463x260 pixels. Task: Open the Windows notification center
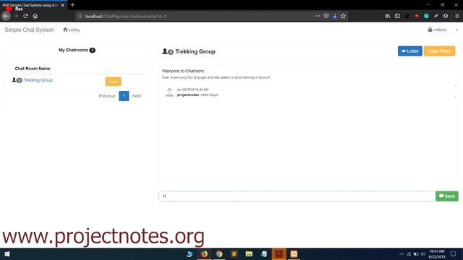coord(454,253)
